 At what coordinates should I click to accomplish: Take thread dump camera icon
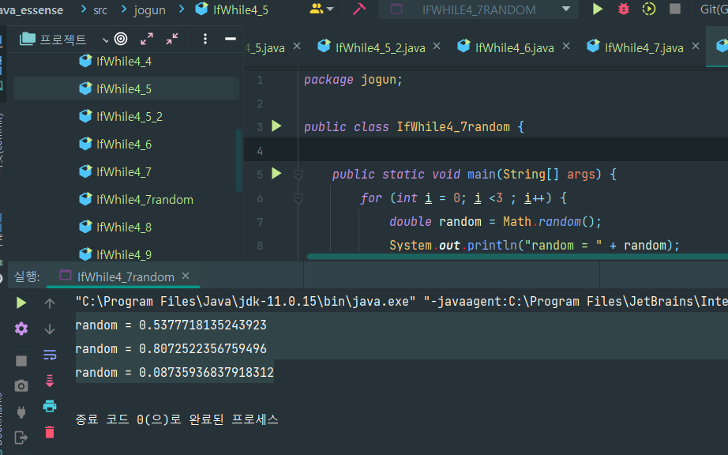pyautogui.click(x=21, y=385)
